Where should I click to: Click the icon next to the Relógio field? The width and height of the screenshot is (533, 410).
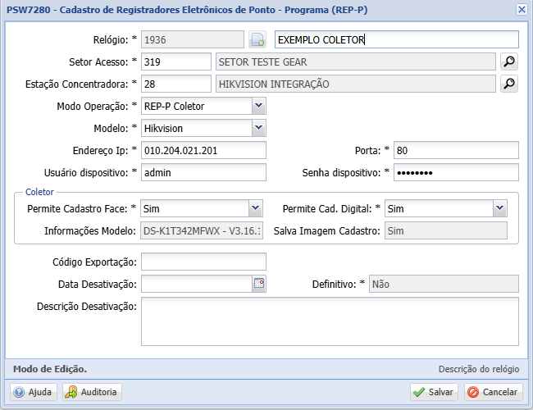point(257,39)
